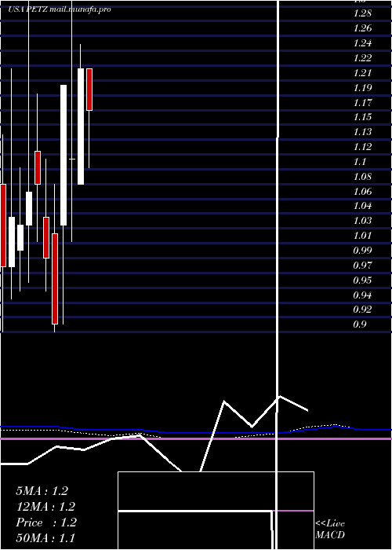
Task: Click the 1.24 price axis label
Action: point(362,43)
